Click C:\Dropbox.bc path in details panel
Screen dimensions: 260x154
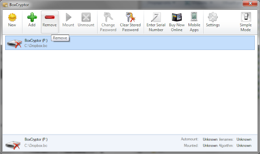coord(36,145)
